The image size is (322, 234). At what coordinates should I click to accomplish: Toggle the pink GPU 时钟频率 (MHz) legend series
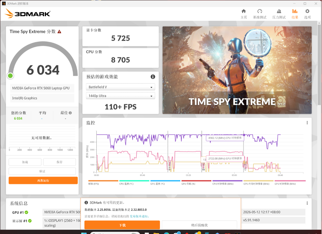click(290, 182)
